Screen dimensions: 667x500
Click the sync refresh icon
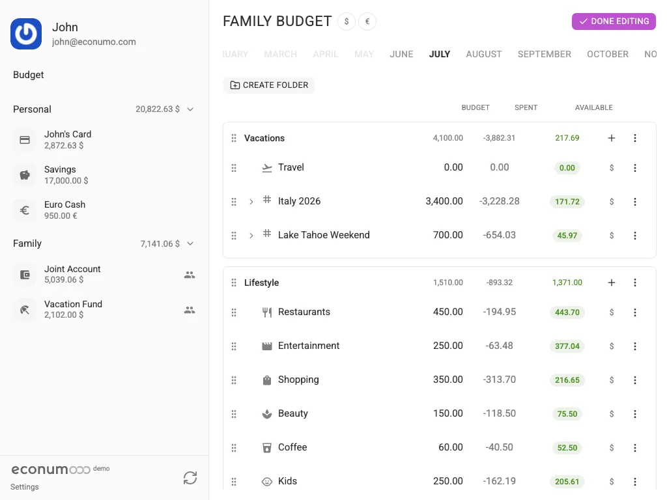(190, 478)
